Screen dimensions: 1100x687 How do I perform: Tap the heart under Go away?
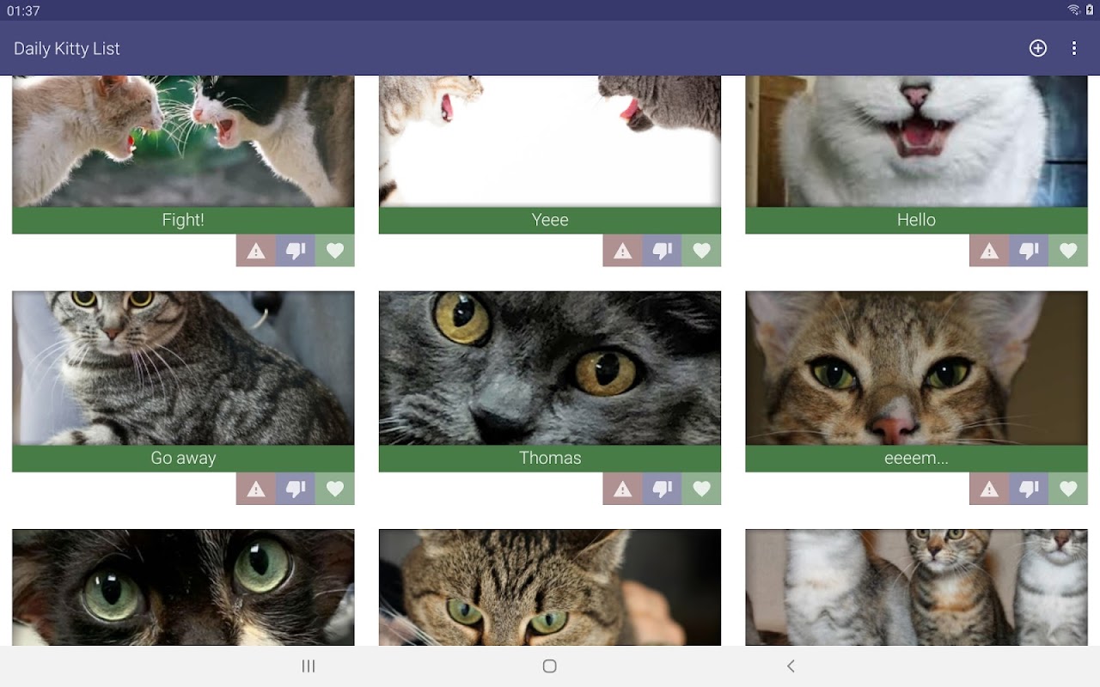pyautogui.click(x=335, y=489)
